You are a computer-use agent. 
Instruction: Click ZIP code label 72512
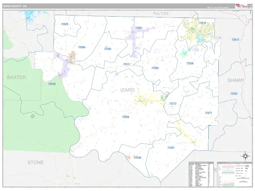point(202,23)
